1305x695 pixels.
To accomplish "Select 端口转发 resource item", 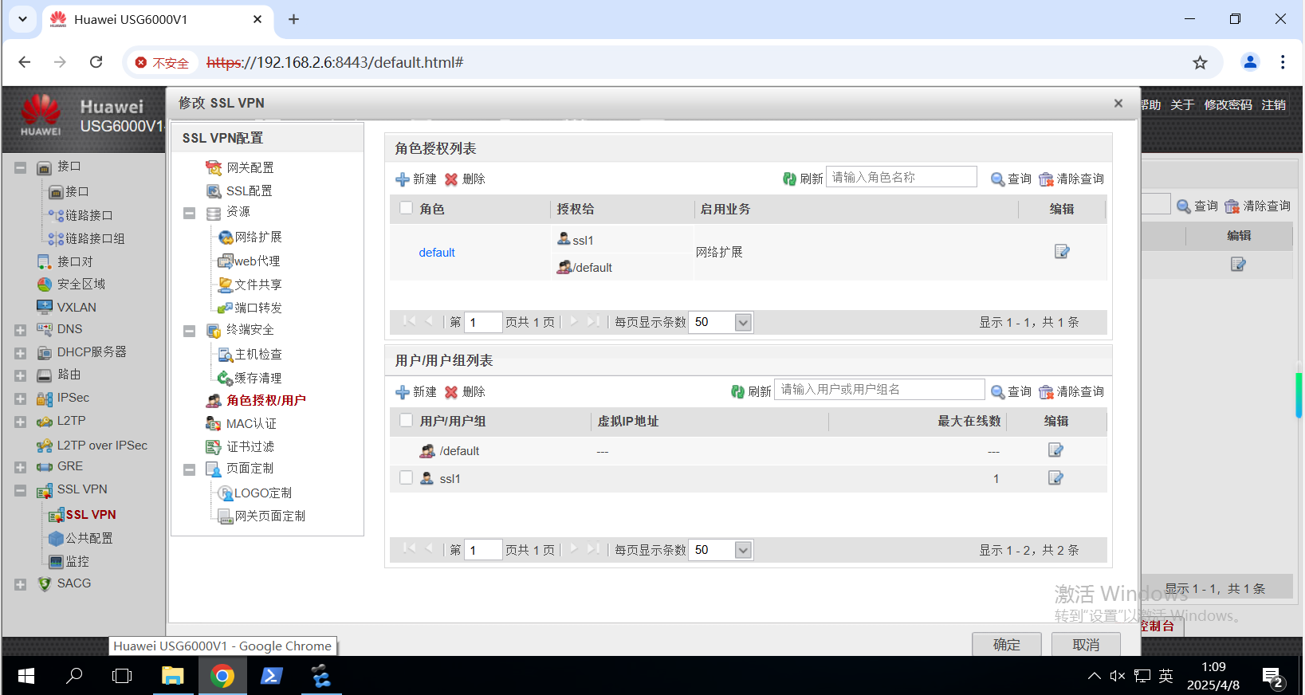I will coord(250,308).
